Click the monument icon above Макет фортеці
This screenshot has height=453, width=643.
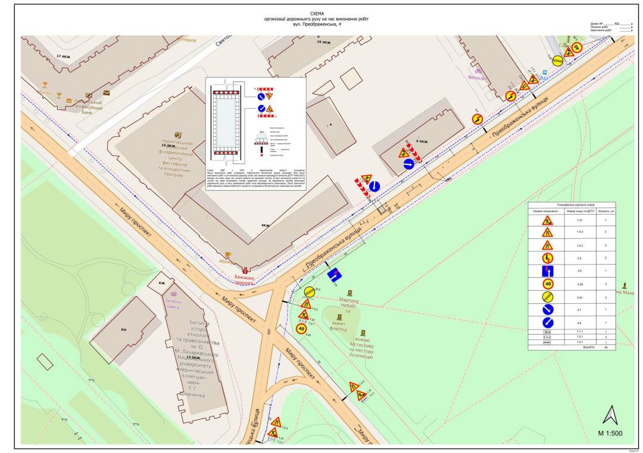tap(339, 317)
